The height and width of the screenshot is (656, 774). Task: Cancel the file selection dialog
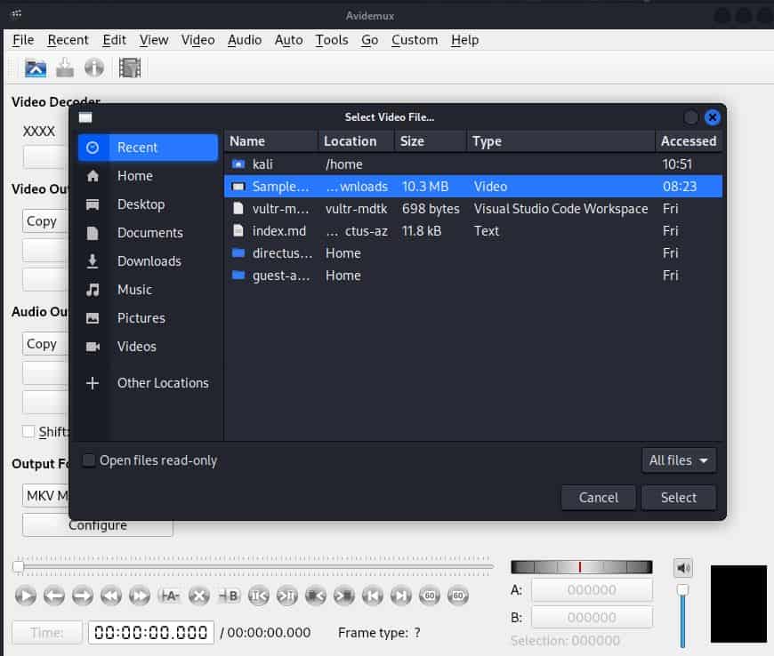pyautogui.click(x=597, y=497)
